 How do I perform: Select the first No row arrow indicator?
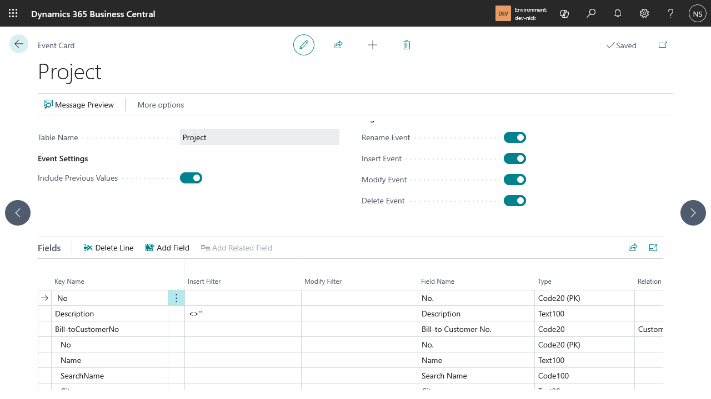click(x=45, y=298)
